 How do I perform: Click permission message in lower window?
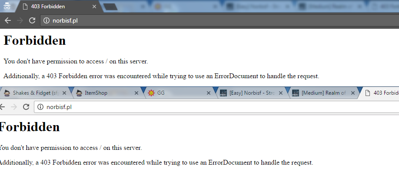[71, 148]
